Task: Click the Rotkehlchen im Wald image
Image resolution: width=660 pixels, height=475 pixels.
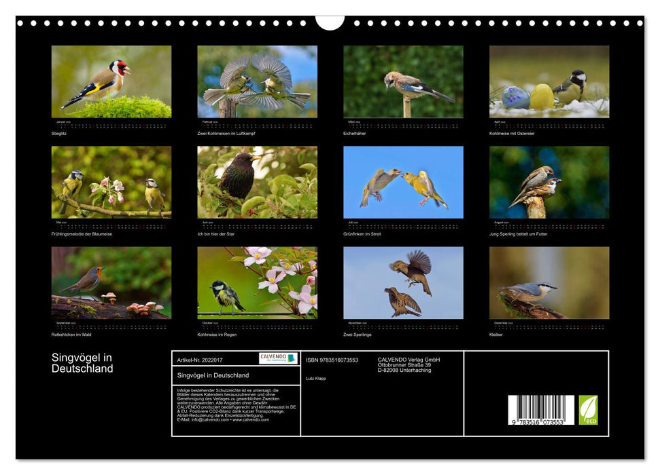Action: click(111, 283)
